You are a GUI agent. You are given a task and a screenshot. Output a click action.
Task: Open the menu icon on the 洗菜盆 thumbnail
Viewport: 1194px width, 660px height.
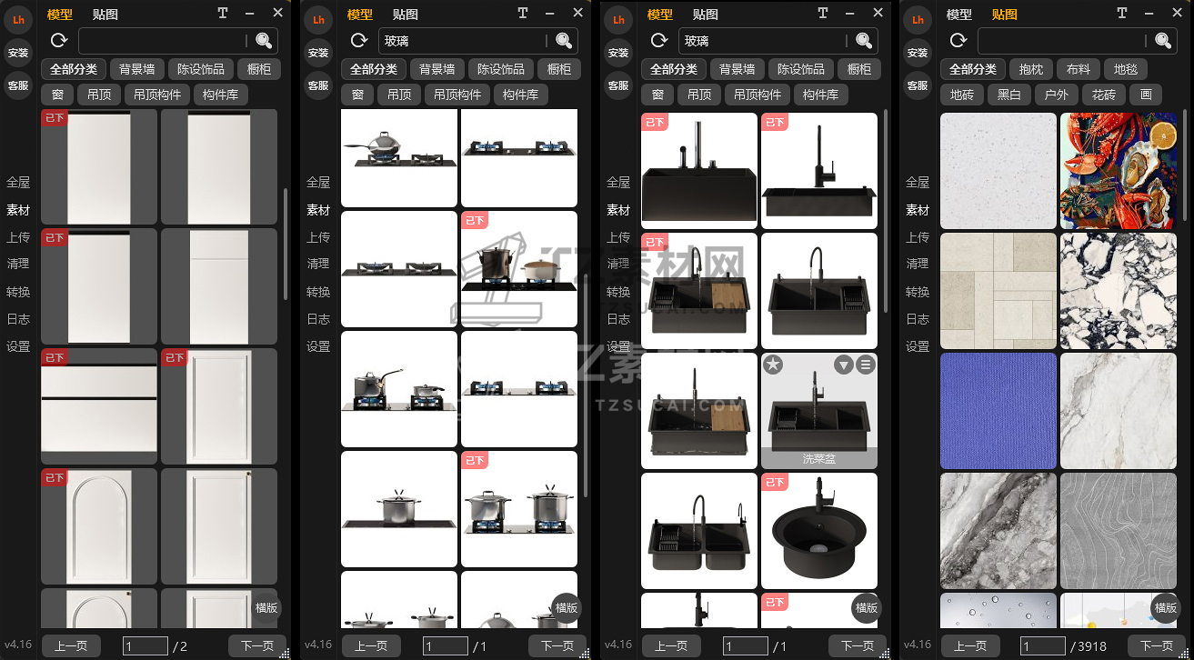click(866, 365)
